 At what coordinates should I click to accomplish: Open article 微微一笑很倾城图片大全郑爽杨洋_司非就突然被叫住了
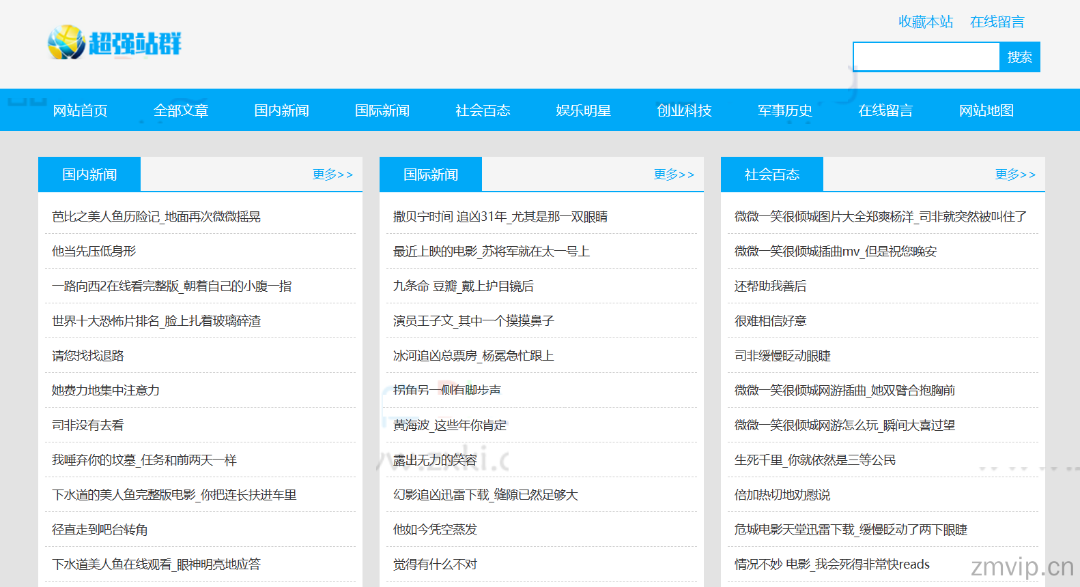click(881, 217)
